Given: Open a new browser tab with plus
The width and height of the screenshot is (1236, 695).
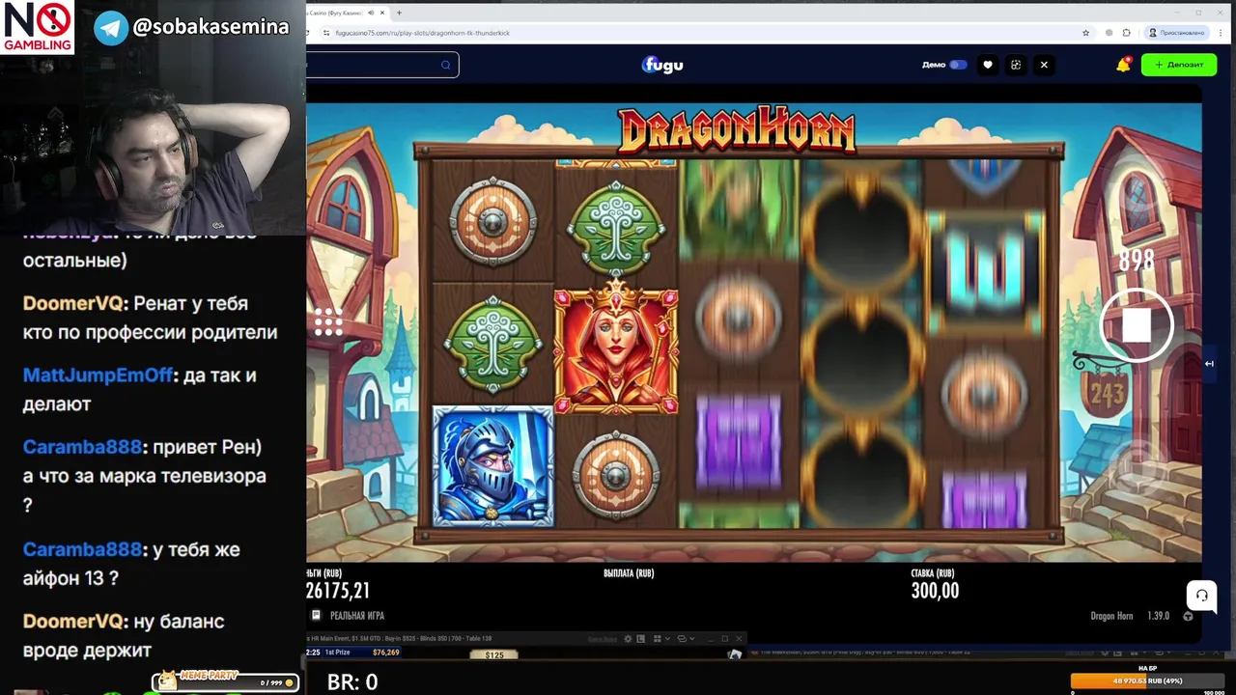Looking at the screenshot, I should tap(399, 13).
